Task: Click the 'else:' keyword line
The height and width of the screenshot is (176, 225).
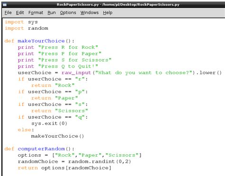Action: [x=26, y=130]
